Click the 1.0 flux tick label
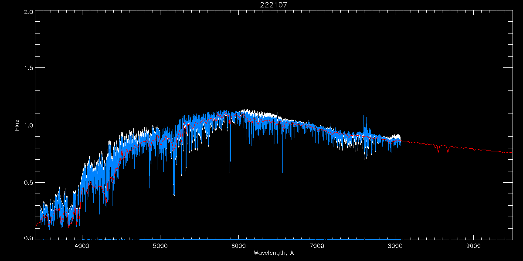The image size is (523, 261). point(28,125)
